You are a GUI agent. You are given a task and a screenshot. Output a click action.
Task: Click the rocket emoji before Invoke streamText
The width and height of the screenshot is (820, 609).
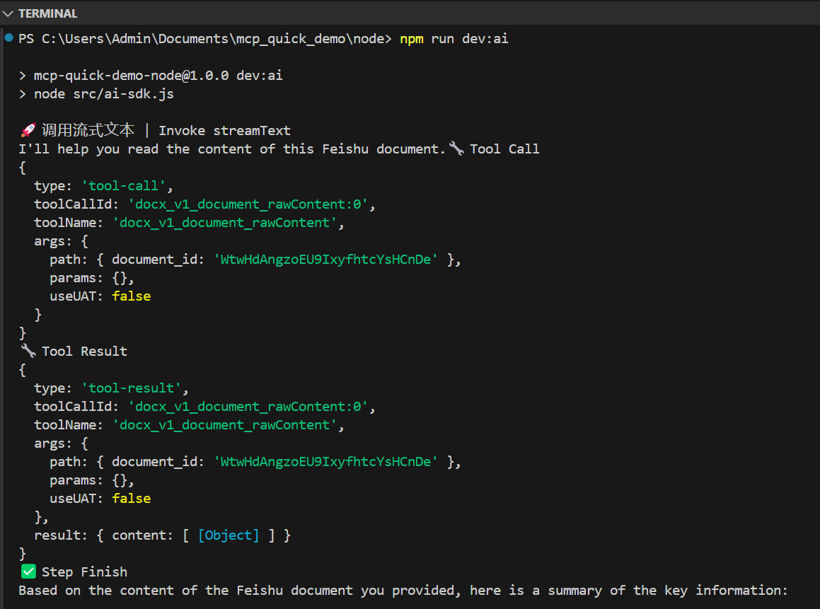pos(28,130)
